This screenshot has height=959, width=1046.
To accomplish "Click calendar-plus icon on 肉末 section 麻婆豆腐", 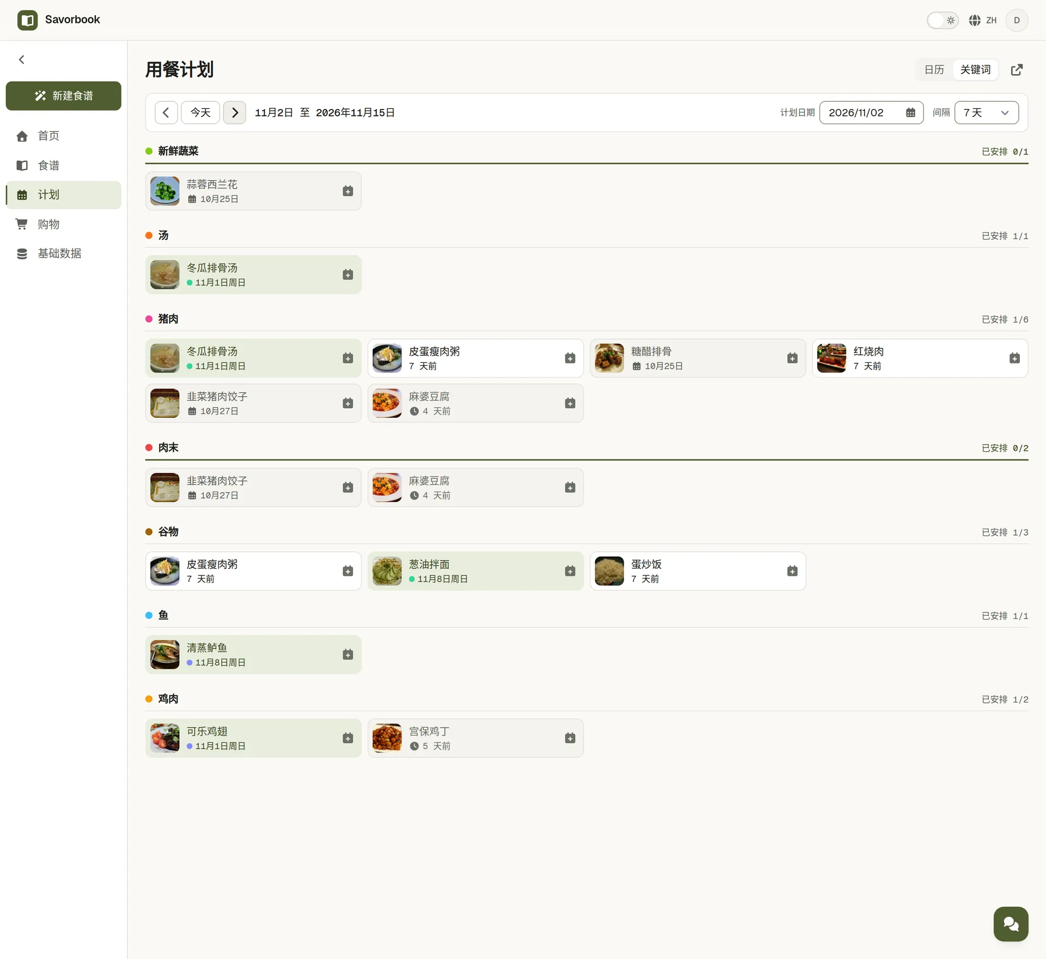I will [570, 487].
